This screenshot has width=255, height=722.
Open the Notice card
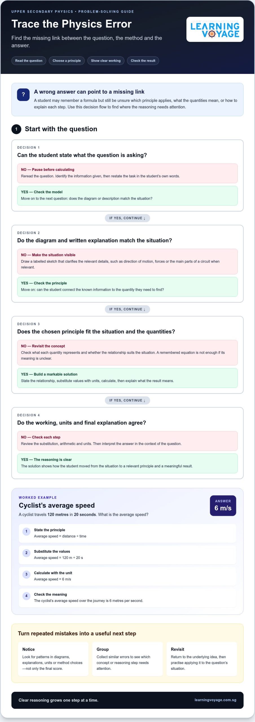pyautogui.click(x=53, y=659)
